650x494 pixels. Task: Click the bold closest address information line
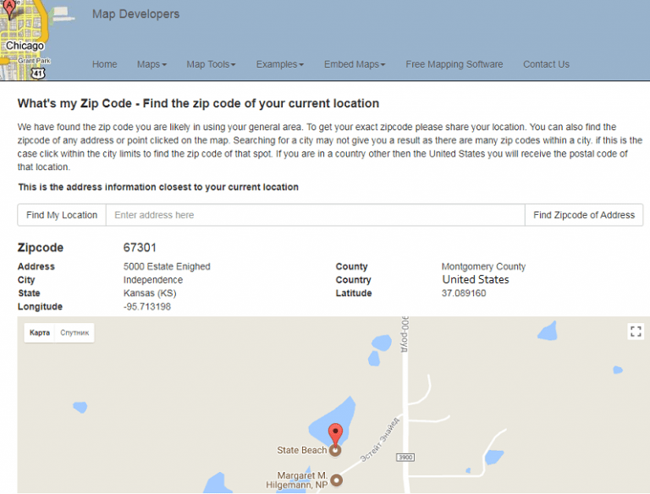158,187
